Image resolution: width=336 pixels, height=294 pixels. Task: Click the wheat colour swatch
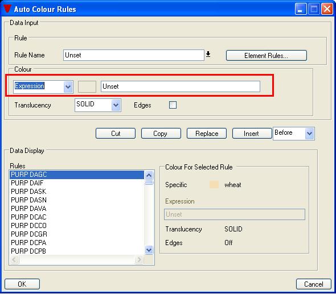214,184
